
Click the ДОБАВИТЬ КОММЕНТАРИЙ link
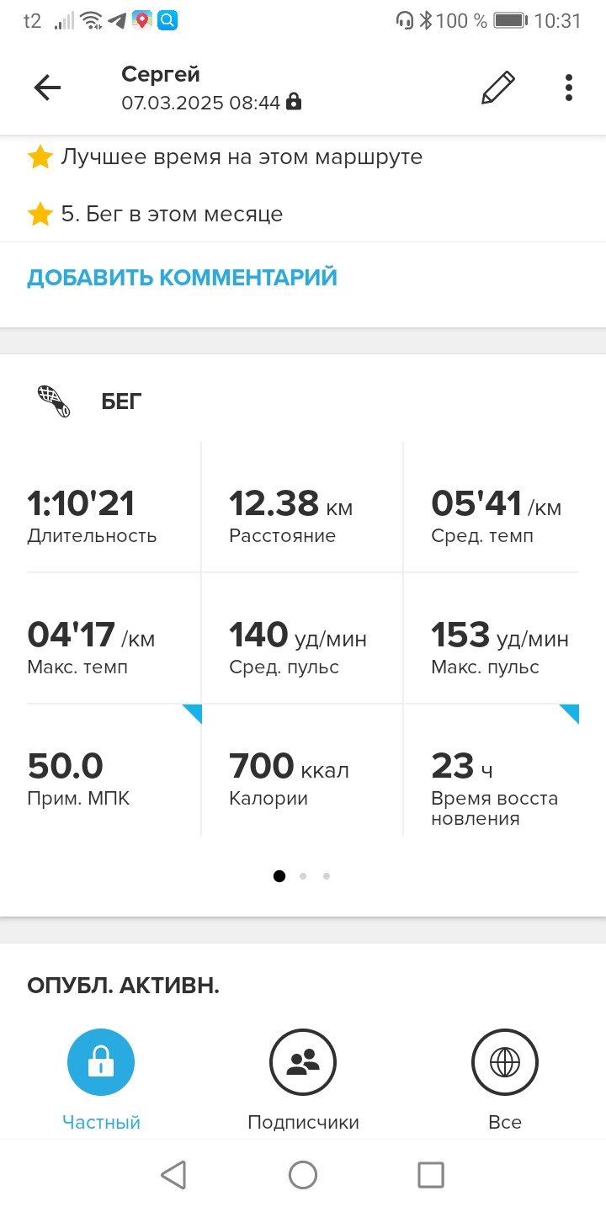182,277
